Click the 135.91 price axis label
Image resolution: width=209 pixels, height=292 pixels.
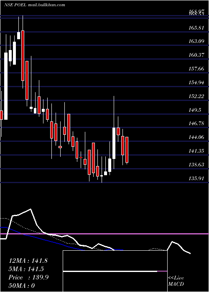(197, 179)
